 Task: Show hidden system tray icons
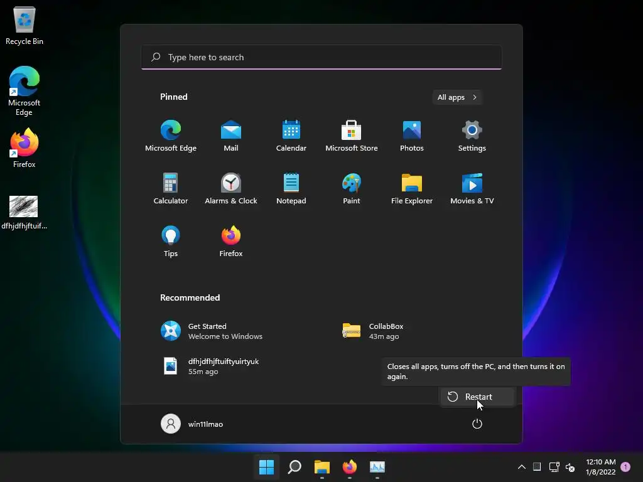pos(522,466)
